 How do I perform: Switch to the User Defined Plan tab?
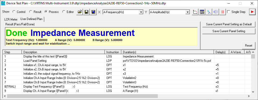[x=31, y=19]
